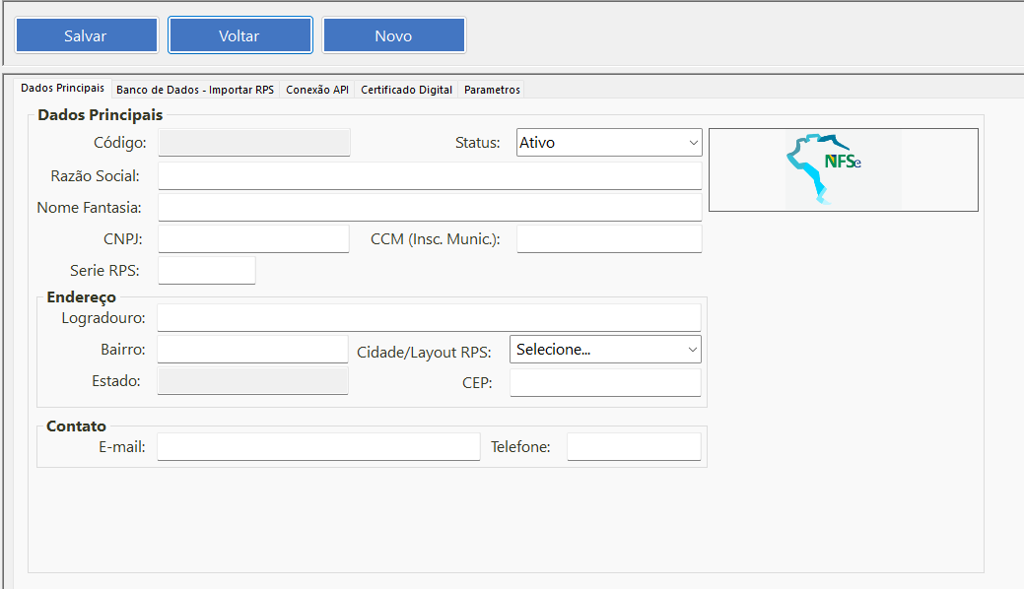This screenshot has height=589, width=1024.
Task: Focus the Bairro input field
Action: (252, 350)
